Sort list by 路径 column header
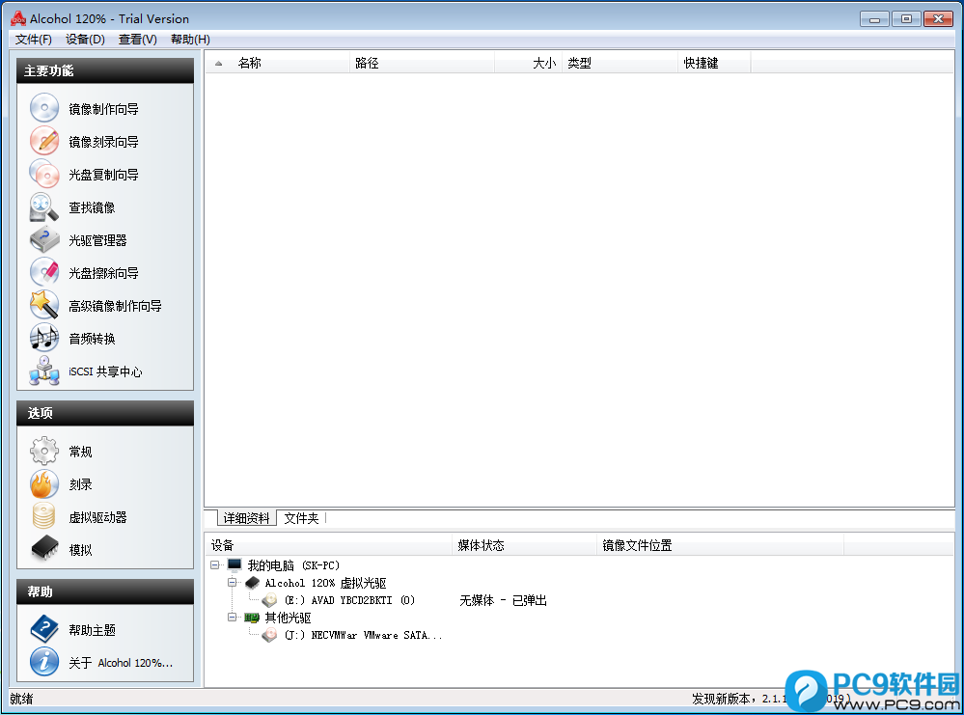 [367, 63]
